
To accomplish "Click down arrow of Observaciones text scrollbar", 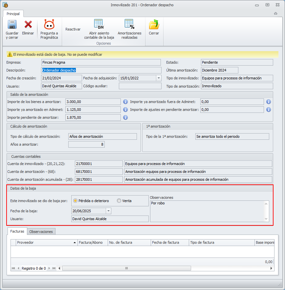I will tap(266, 219).
